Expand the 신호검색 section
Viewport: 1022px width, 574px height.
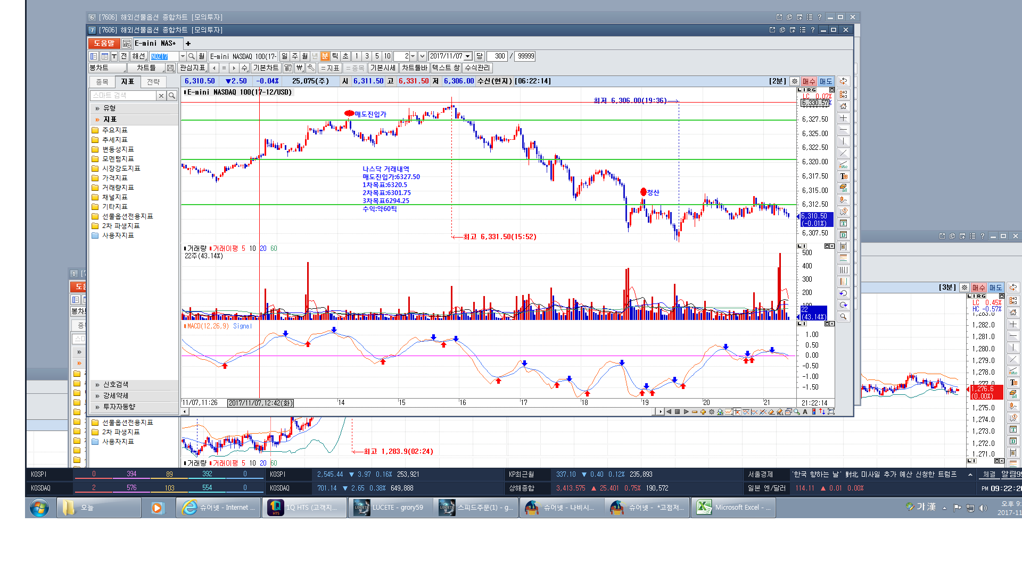(x=134, y=385)
